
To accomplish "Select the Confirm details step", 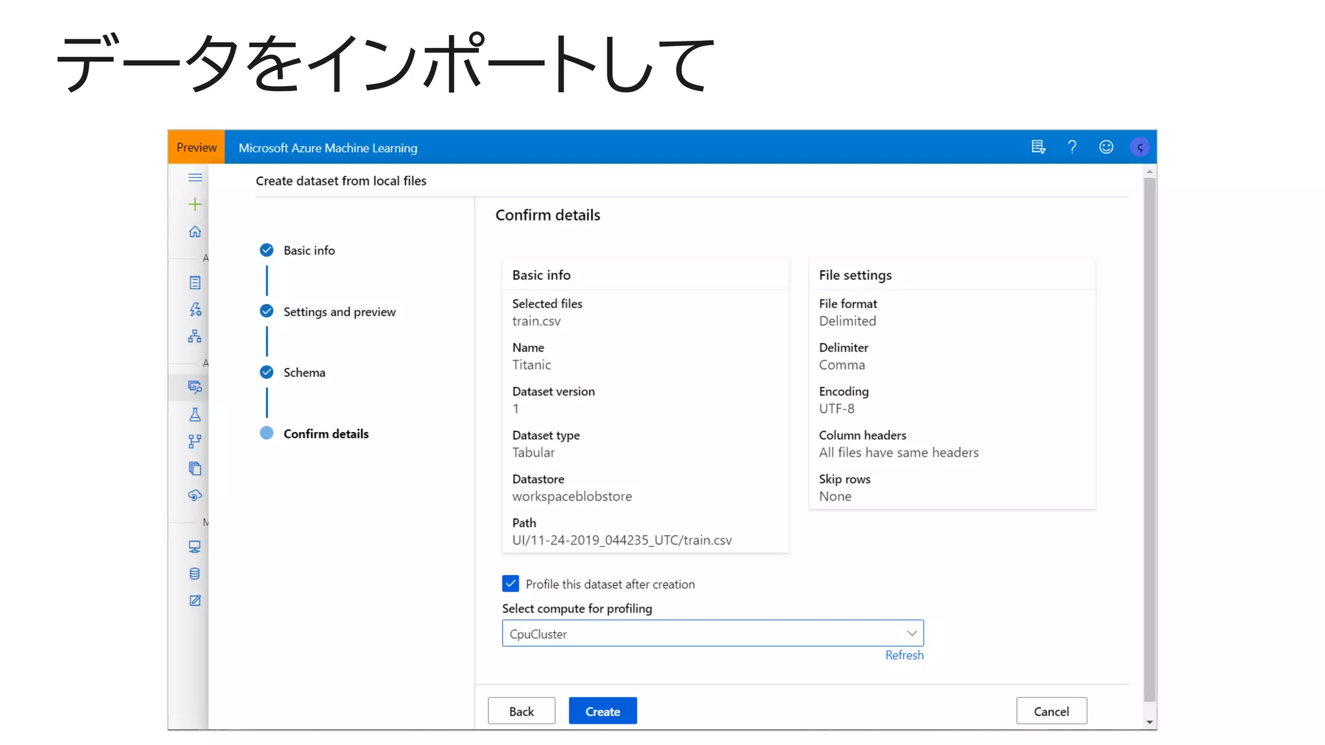I will [326, 434].
